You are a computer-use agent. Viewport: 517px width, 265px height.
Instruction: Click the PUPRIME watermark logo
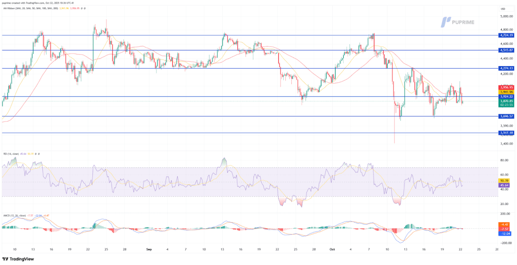pos(460,22)
